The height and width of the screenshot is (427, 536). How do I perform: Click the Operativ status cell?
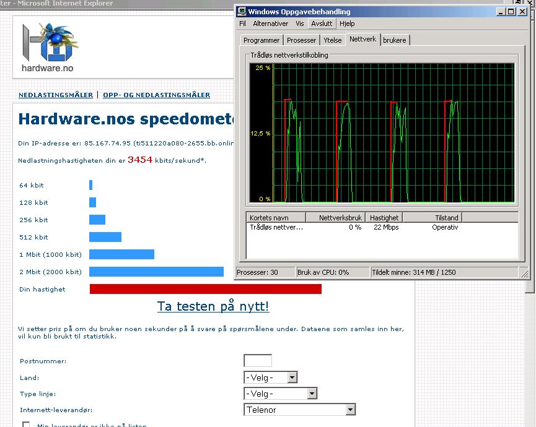pos(445,227)
